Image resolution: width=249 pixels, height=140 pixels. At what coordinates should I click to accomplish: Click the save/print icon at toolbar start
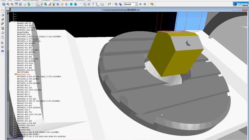click(x=4, y=4)
